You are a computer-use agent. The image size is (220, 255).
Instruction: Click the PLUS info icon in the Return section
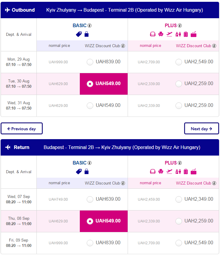(x=180, y=163)
